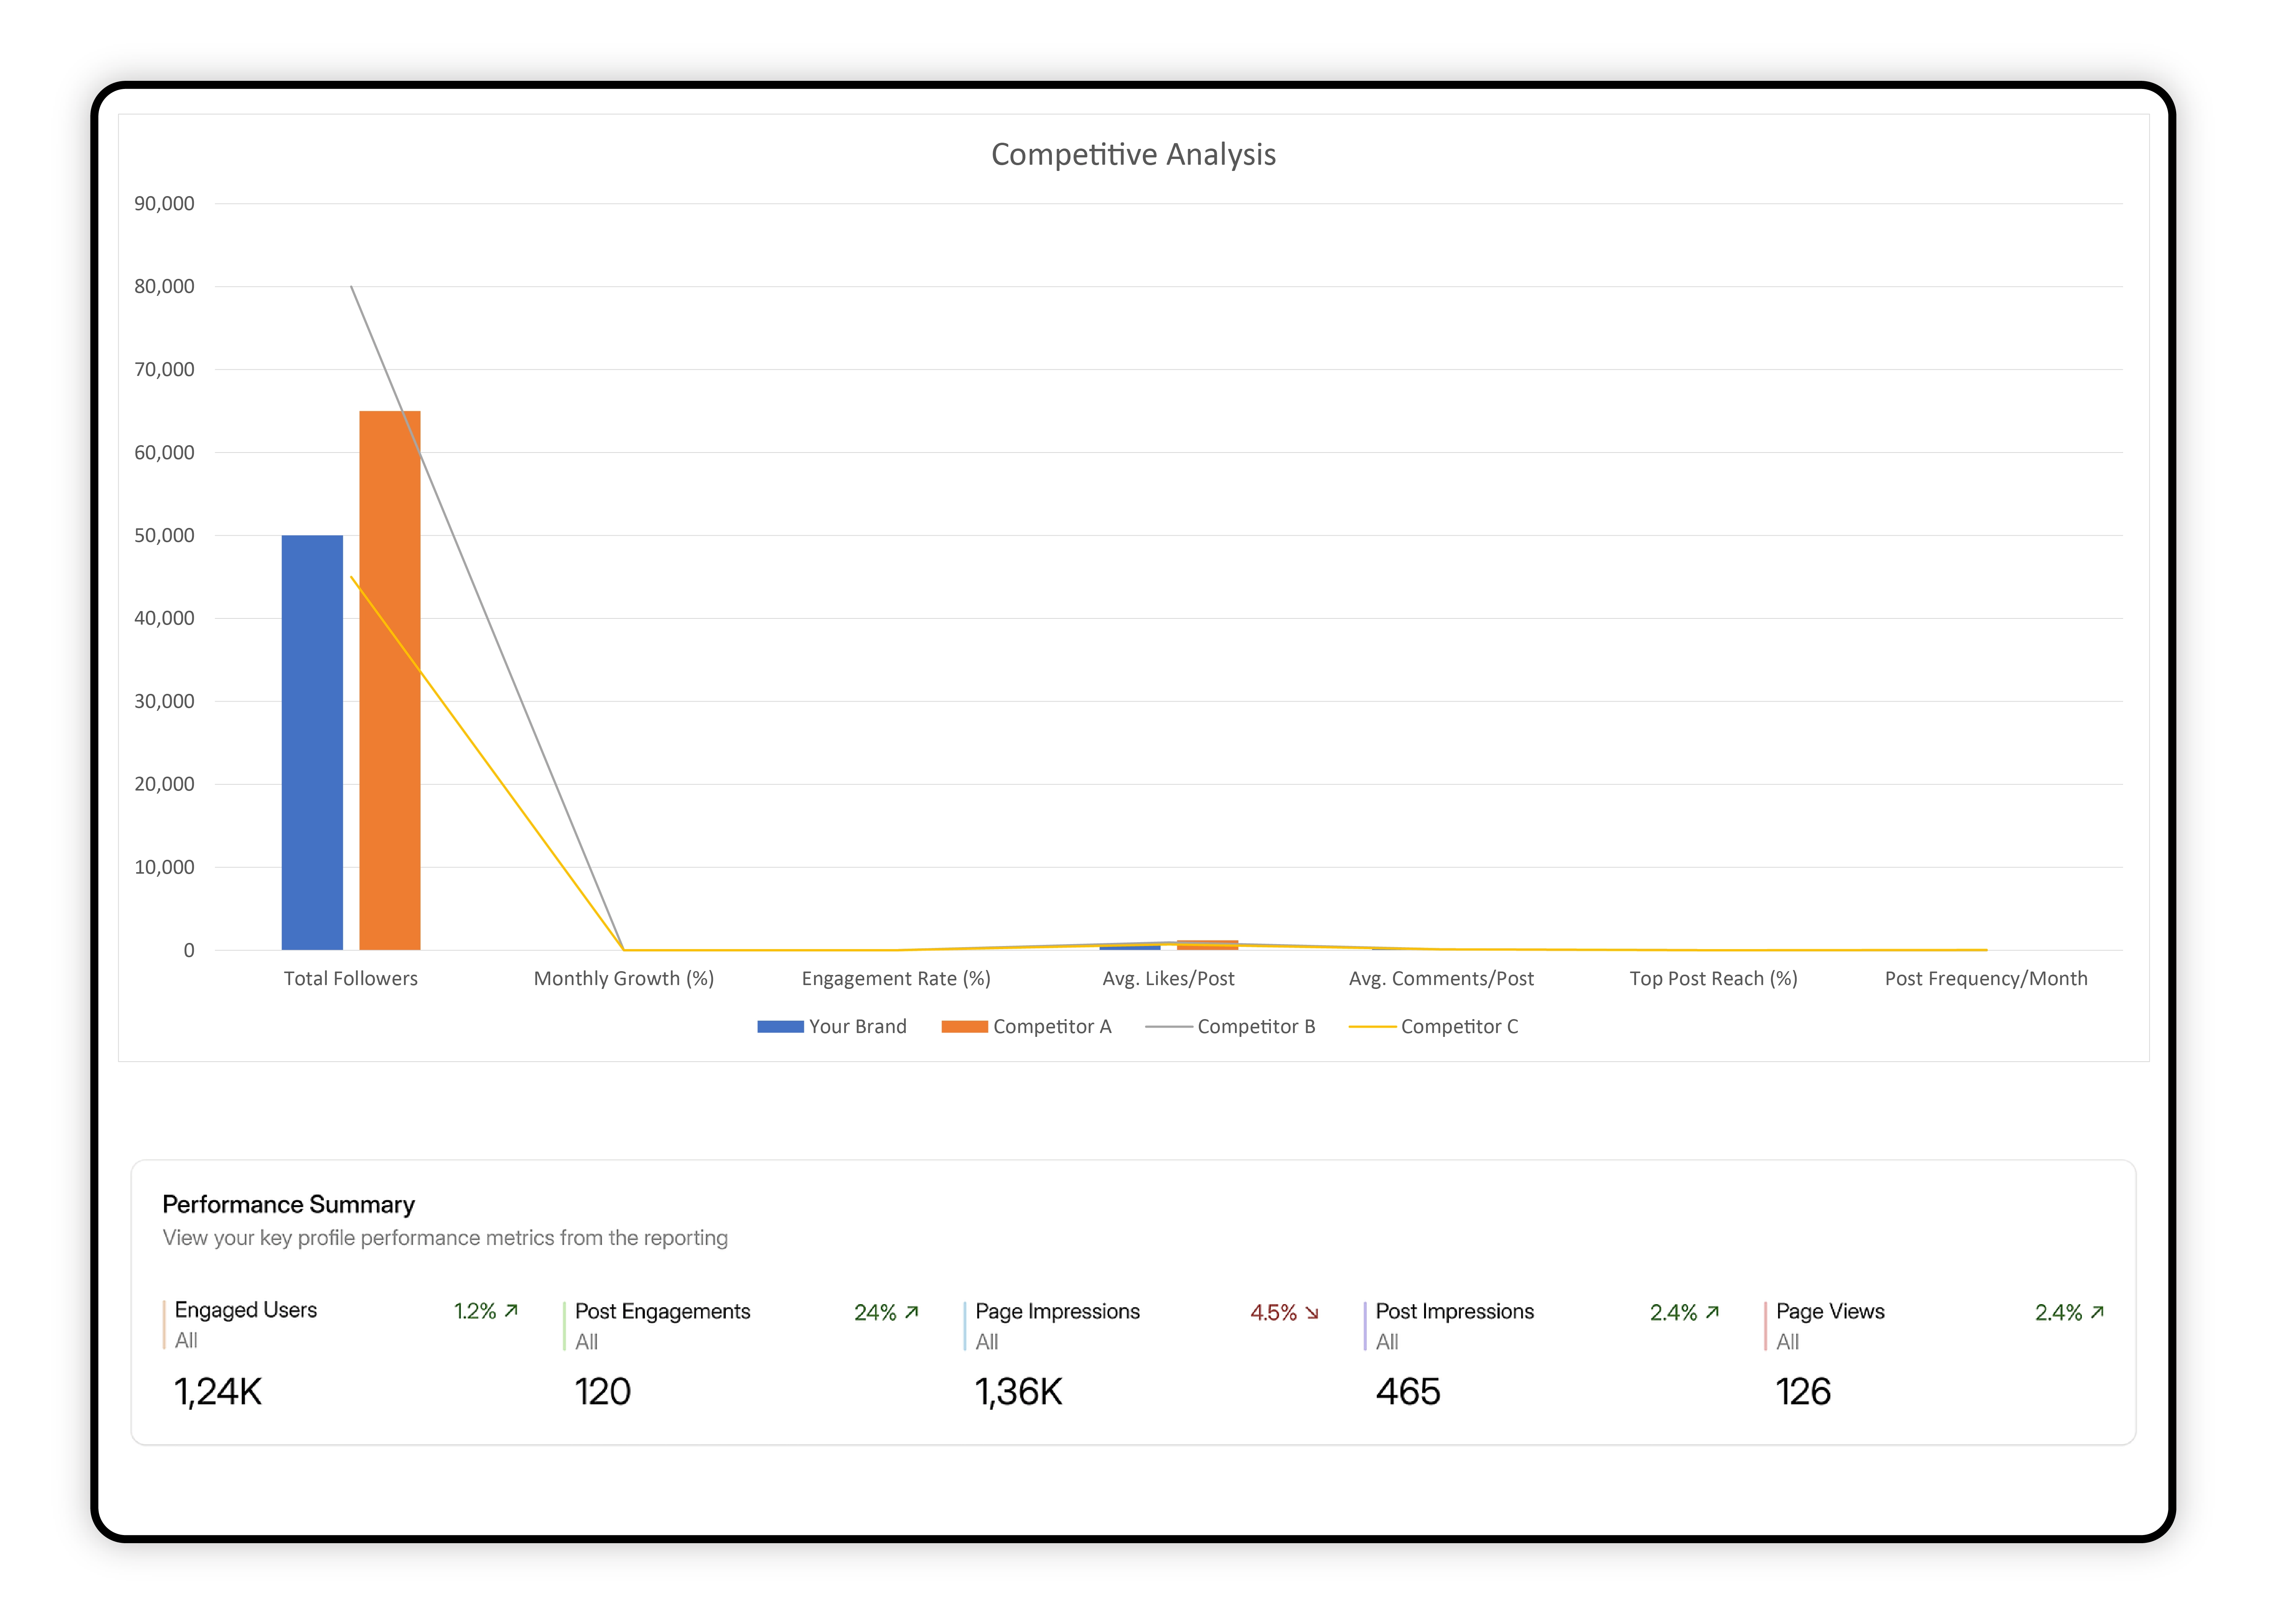2269x1624 pixels.
Task: Click the 90,000 y-axis value
Action: pos(164,204)
